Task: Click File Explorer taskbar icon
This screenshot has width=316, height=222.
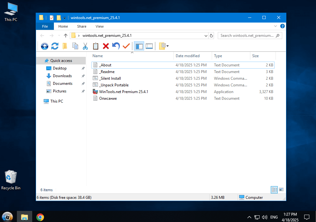Action: [24, 217]
